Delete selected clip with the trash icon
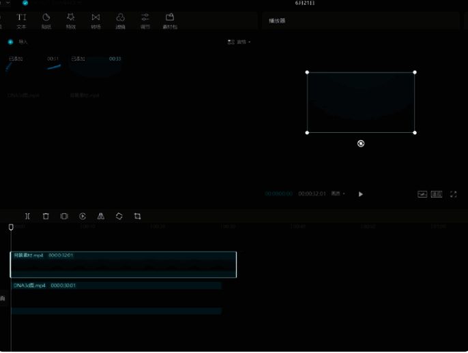 (x=46, y=216)
